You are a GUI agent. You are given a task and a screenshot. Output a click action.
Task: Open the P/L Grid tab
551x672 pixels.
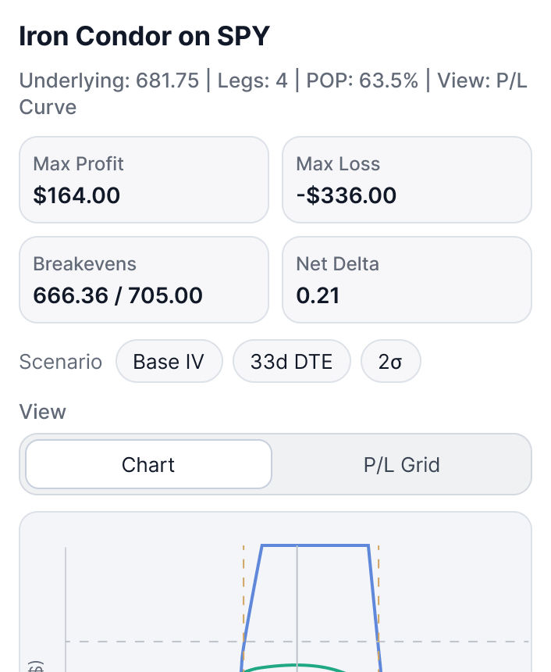click(x=401, y=465)
